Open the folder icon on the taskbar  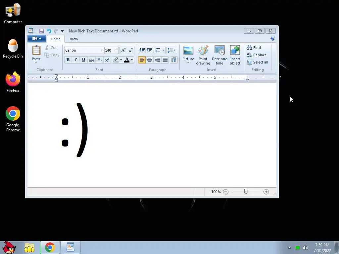click(29, 248)
